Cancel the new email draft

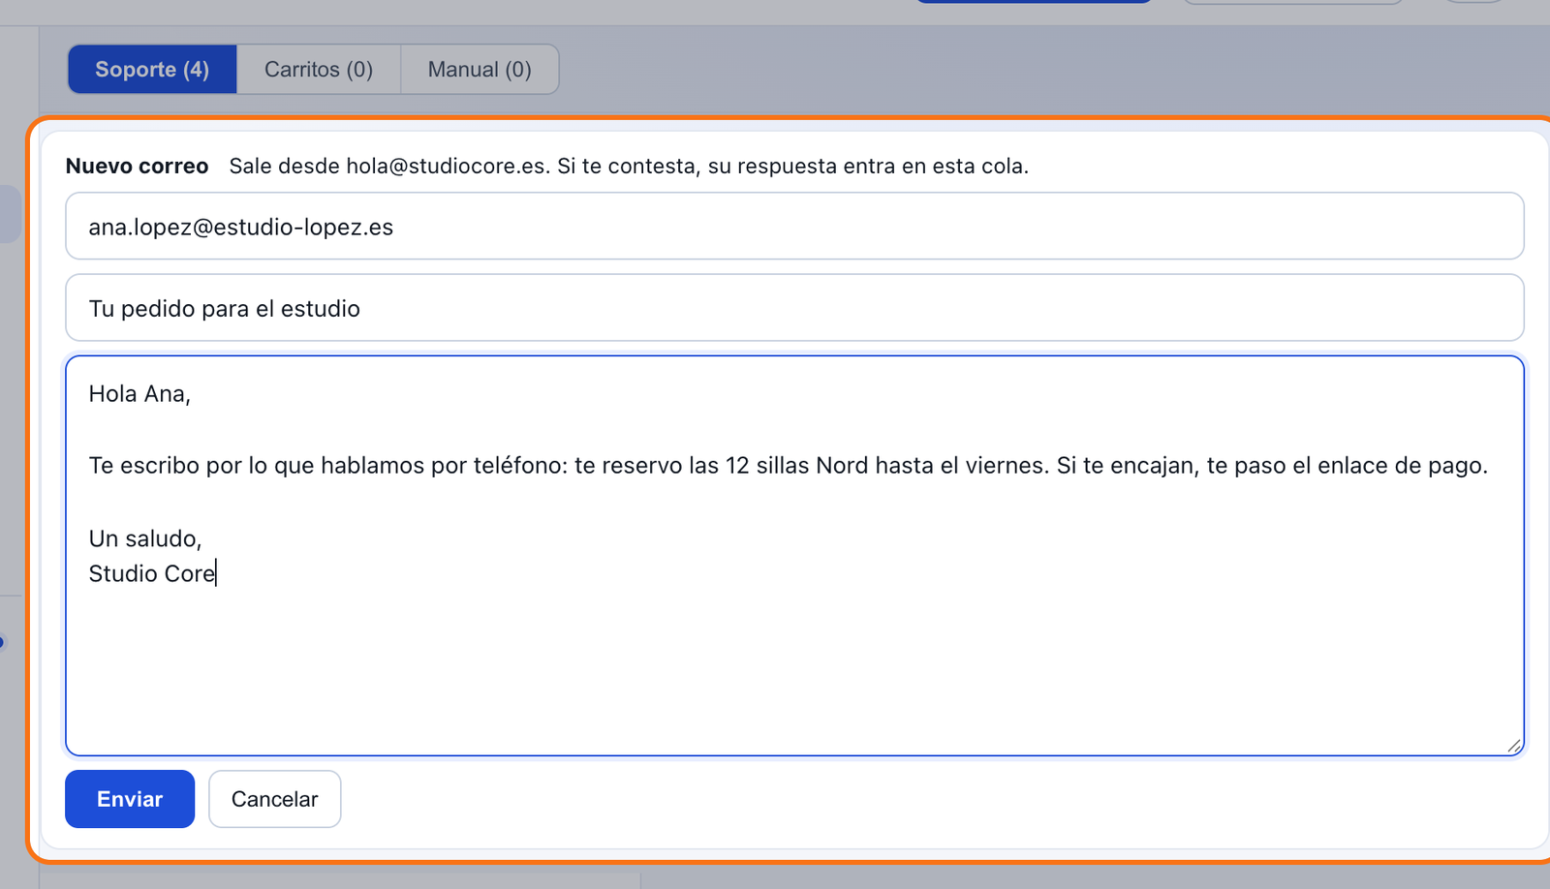pyautogui.click(x=274, y=799)
